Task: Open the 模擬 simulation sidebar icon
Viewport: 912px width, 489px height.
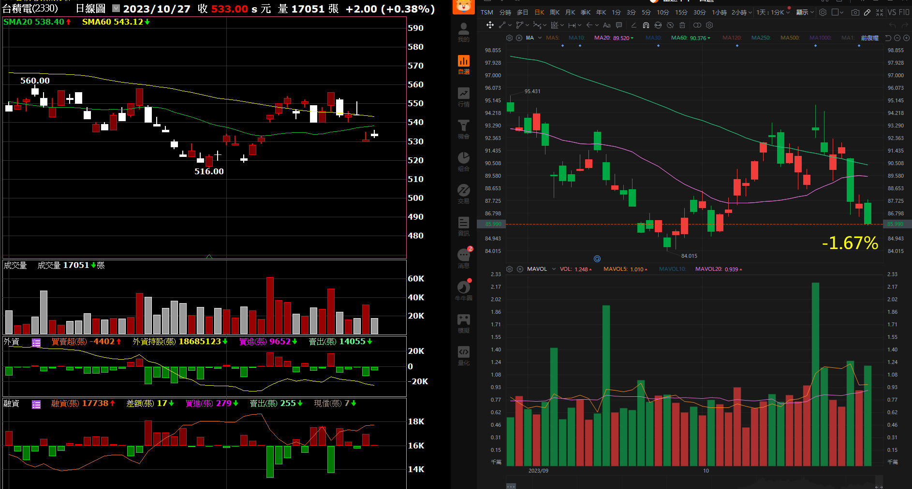Action: pos(463,323)
